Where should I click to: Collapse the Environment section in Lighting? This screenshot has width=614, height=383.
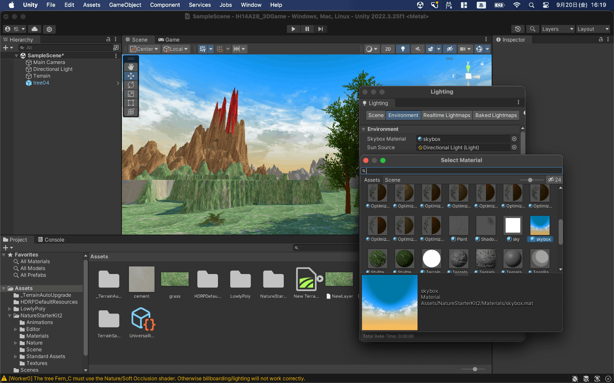(364, 129)
